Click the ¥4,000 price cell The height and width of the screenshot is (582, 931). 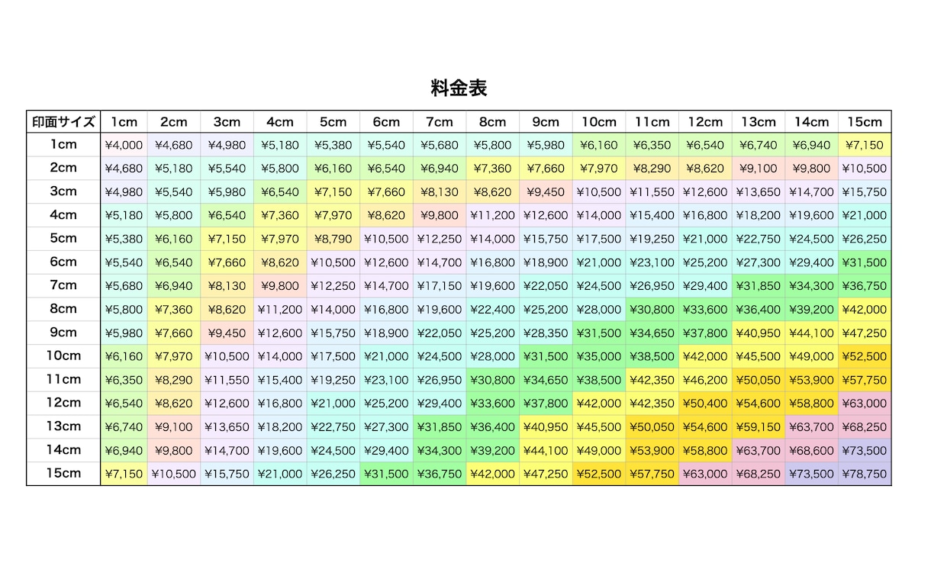124,145
